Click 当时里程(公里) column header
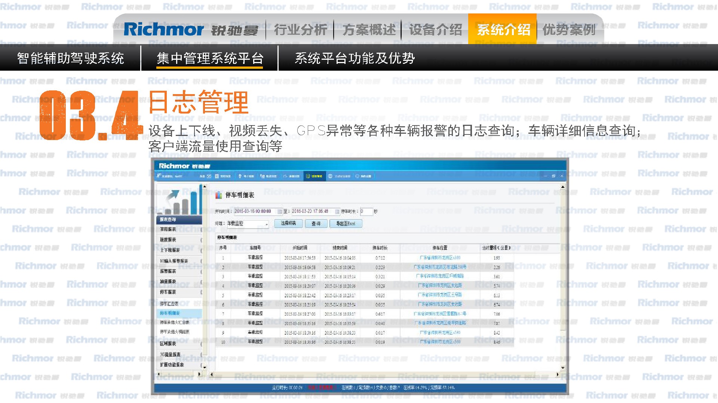 tap(496, 248)
